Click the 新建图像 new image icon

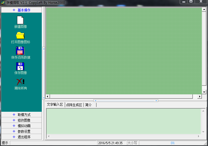(x=20, y=20)
